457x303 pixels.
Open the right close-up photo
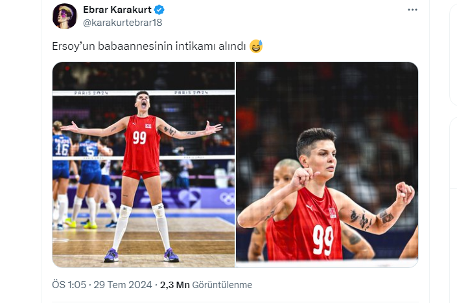pyautogui.click(x=327, y=164)
